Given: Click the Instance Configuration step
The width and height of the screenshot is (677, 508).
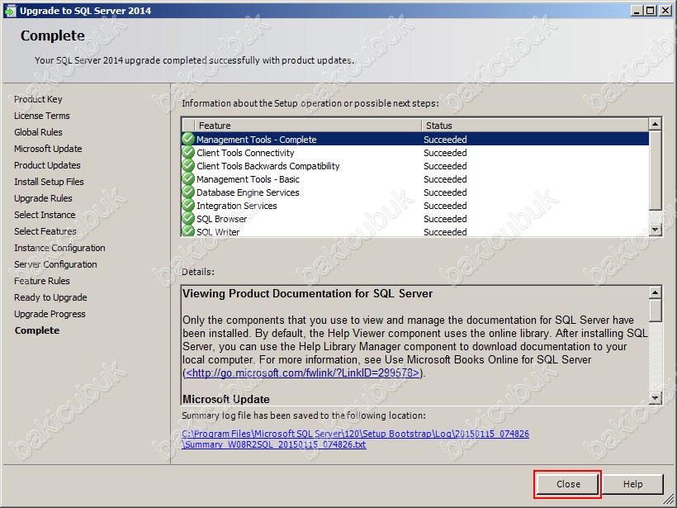Looking at the screenshot, I should pyautogui.click(x=59, y=248).
